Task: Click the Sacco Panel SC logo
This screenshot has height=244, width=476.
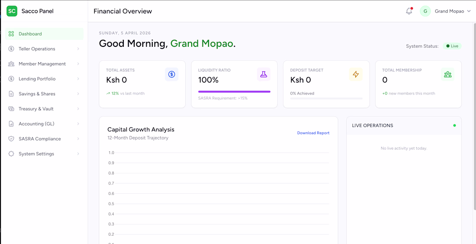Action: 12,11
